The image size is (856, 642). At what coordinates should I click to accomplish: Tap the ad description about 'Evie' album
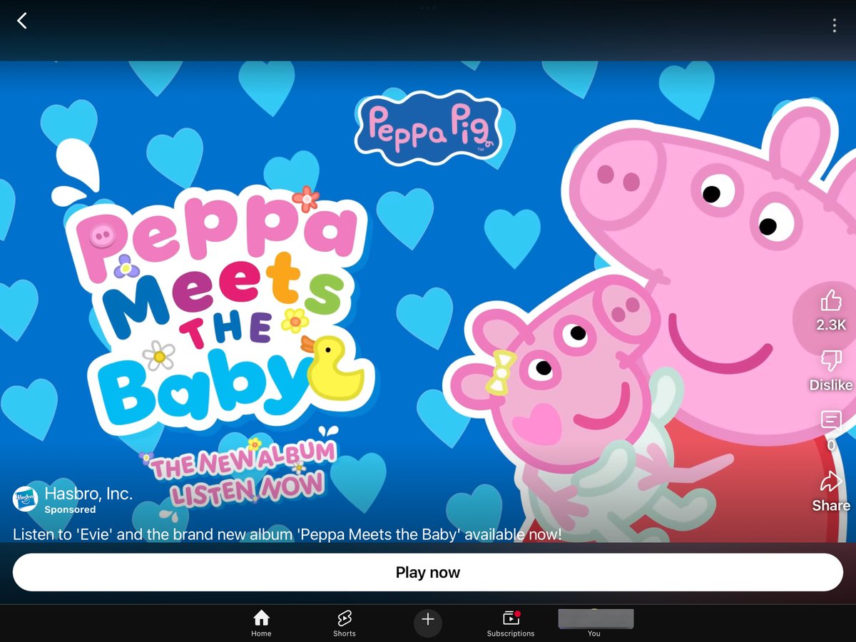click(287, 534)
